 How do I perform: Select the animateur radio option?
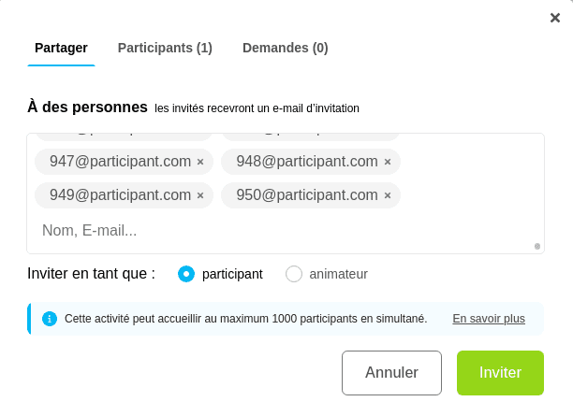(x=294, y=274)
